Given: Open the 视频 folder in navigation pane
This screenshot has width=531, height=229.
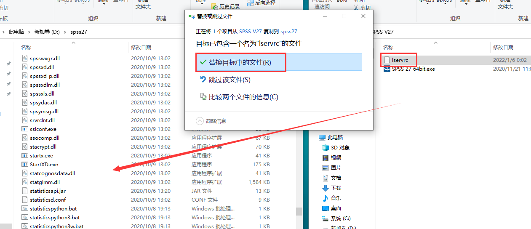Looking at the screenshot, I should point(326,158).
